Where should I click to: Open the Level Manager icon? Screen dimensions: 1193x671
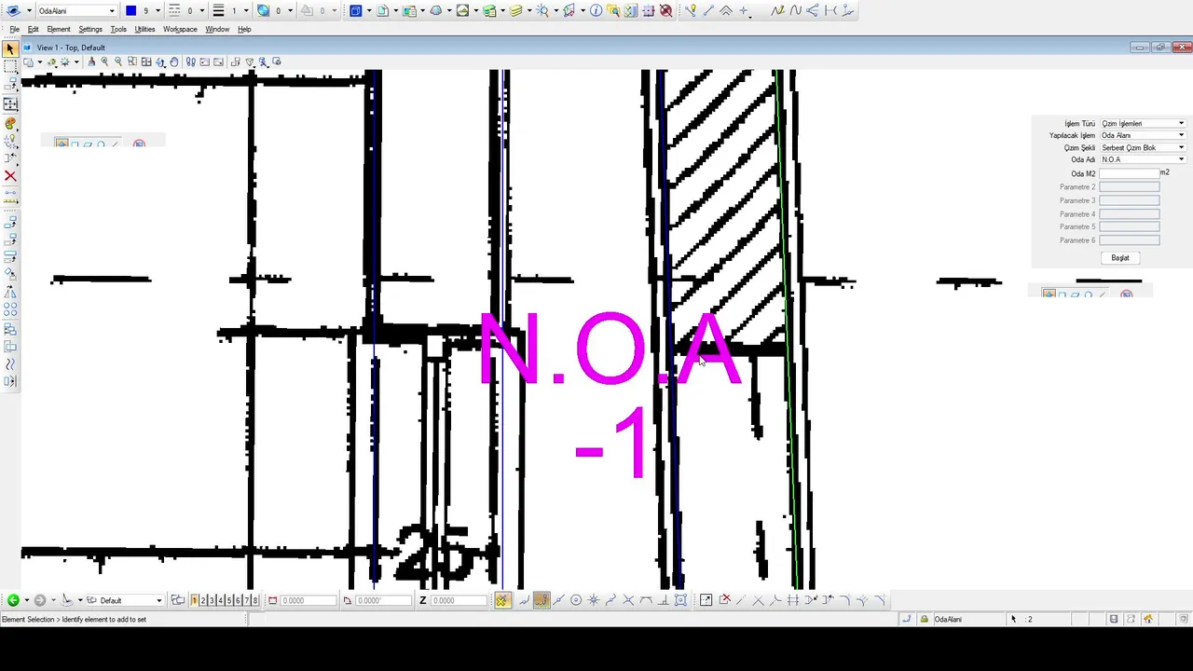pos(489,10)
